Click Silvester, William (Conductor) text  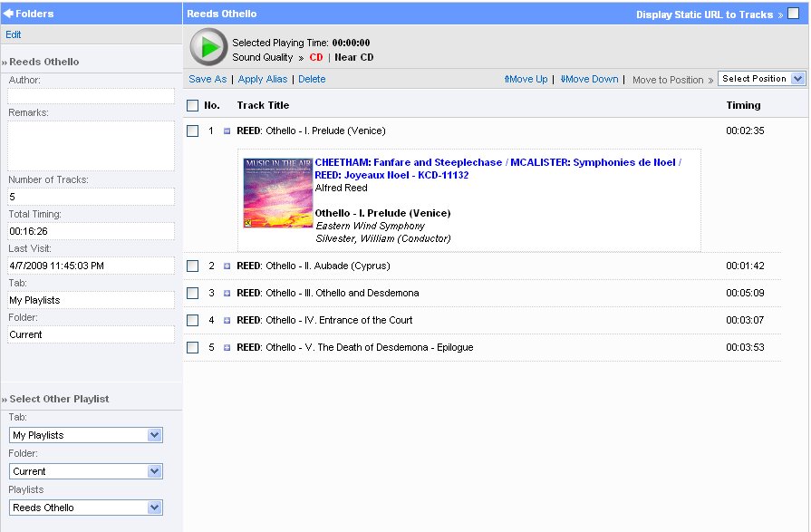tap(382, 238)
